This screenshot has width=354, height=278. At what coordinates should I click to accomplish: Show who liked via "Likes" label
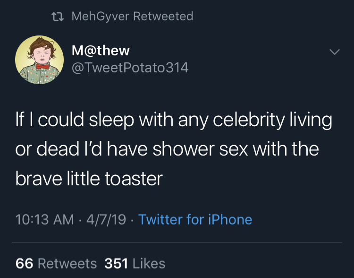(x=149, y=263)
